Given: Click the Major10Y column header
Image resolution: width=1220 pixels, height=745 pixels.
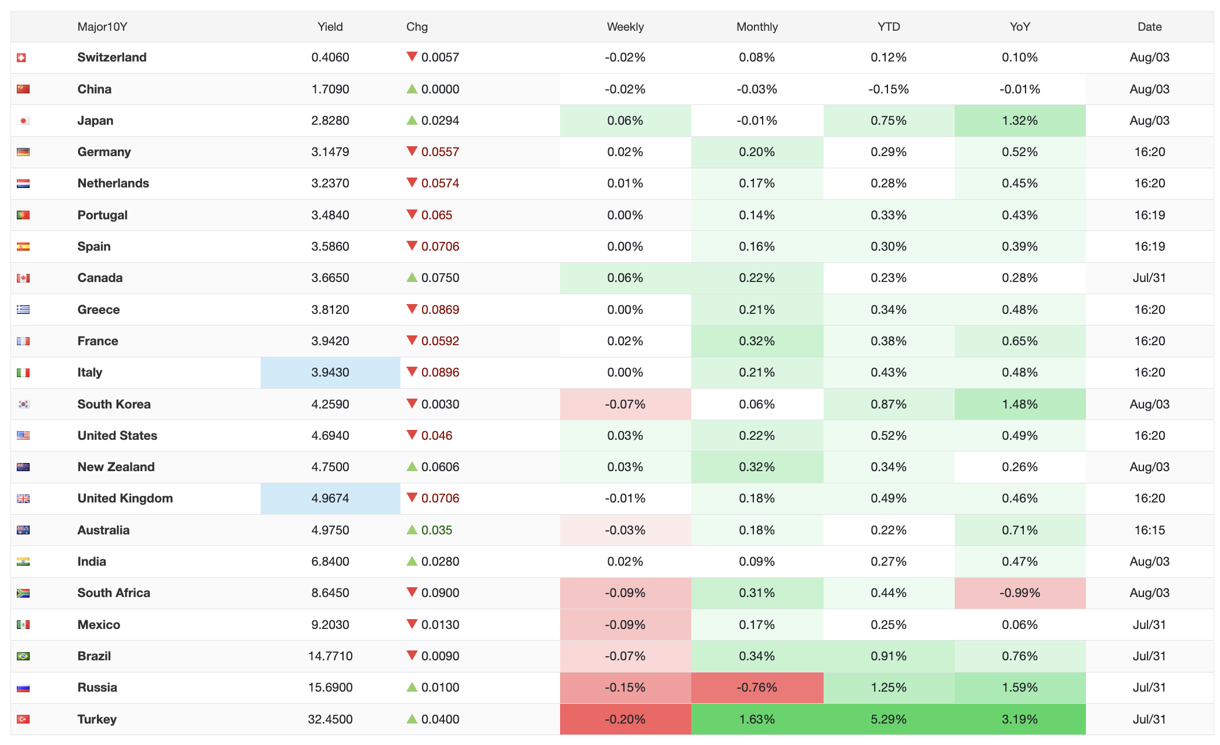Looking at the screenshot, I should 102,27.
